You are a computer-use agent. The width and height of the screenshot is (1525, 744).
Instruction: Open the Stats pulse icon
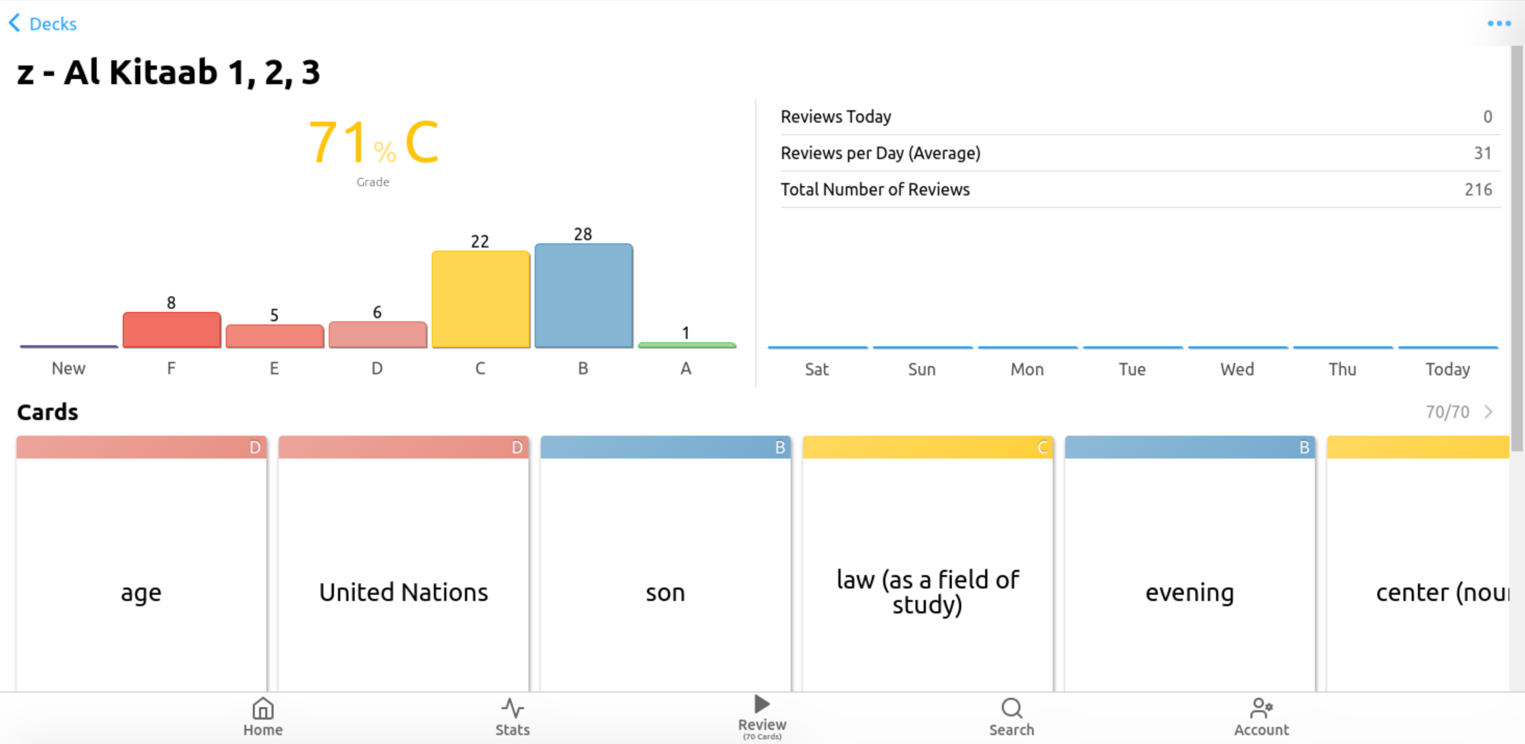pos(512,709)
